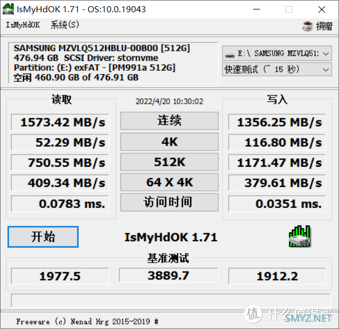Click the drive icon in the E:\ selector
Screen dimensions: 339x329
(230, 55)
